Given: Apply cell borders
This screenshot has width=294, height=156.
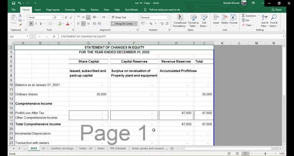Looking at the screenshot, I should coord(50,24).
